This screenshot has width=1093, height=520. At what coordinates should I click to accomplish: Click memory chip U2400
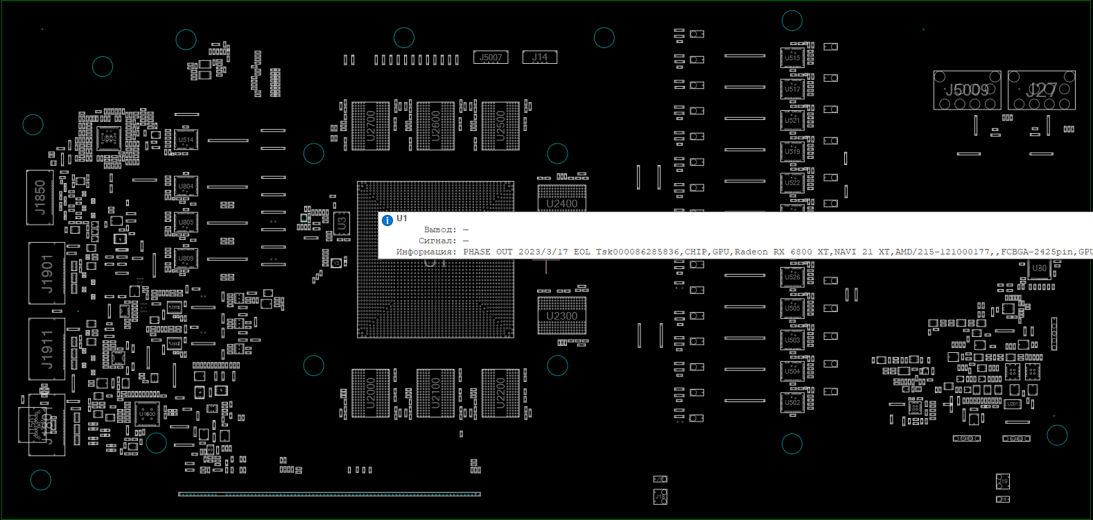pyautogui.click(x=561, y=197)
